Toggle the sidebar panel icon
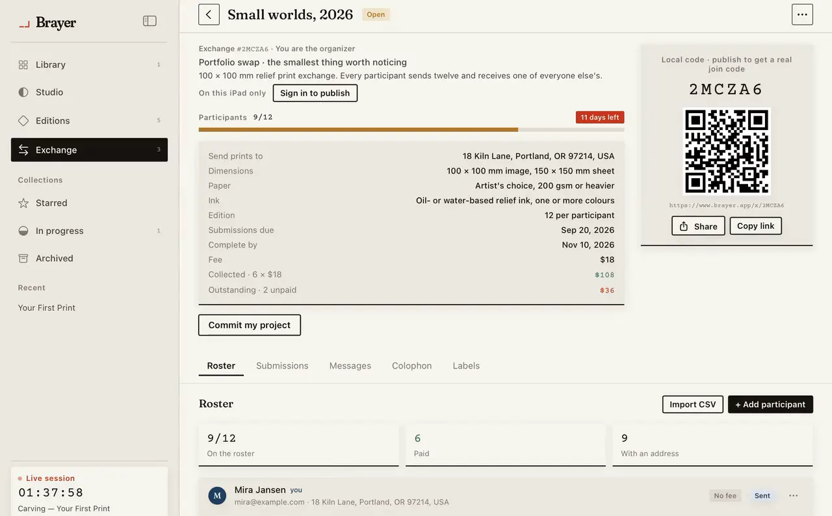Screen dimensions: 832x516 pos(149,21)
